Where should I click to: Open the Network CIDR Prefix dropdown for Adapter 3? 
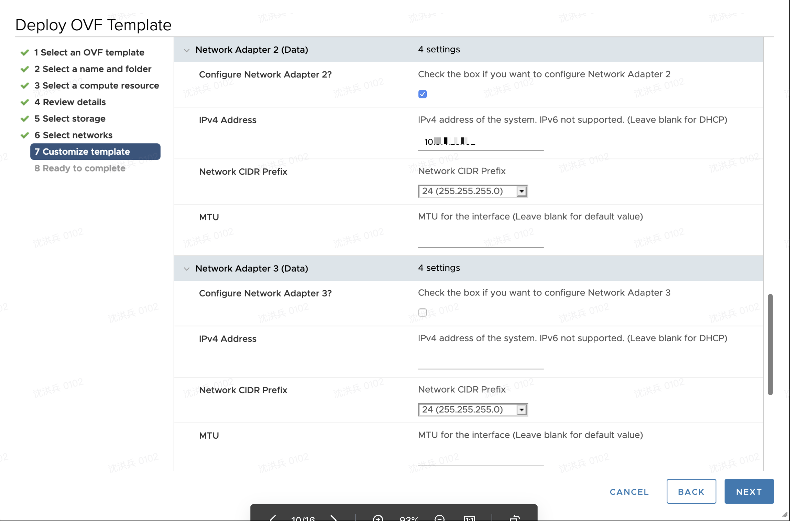[x=522, y=409]
